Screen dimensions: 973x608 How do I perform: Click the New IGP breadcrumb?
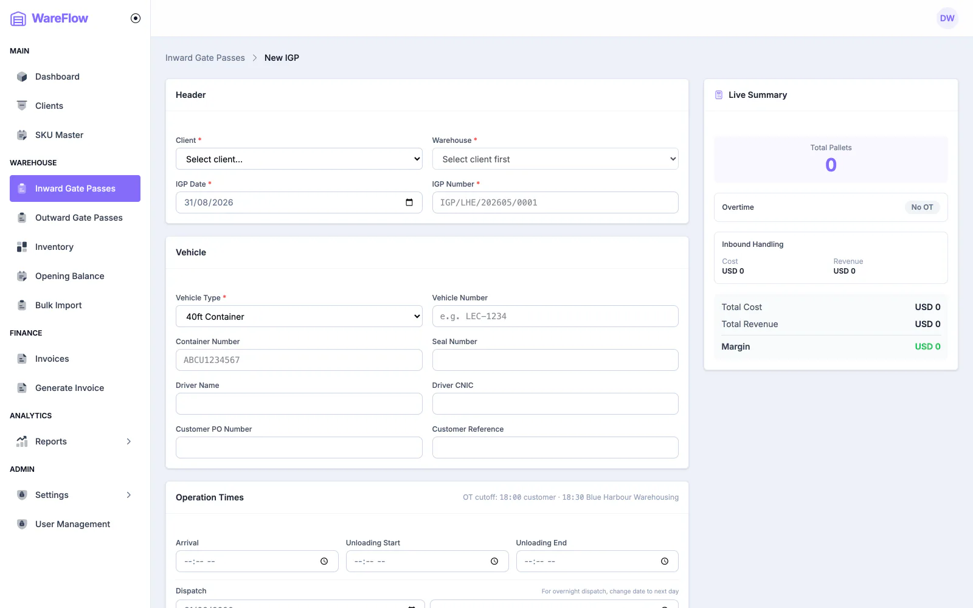[282, 58]
